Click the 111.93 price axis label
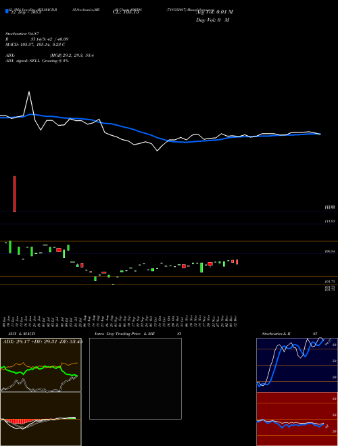This screenshot has width=338, height=446. 330,221
